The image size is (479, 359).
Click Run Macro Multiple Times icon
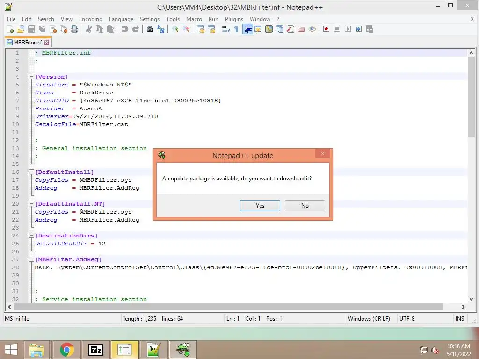click(x=359, y=29)
